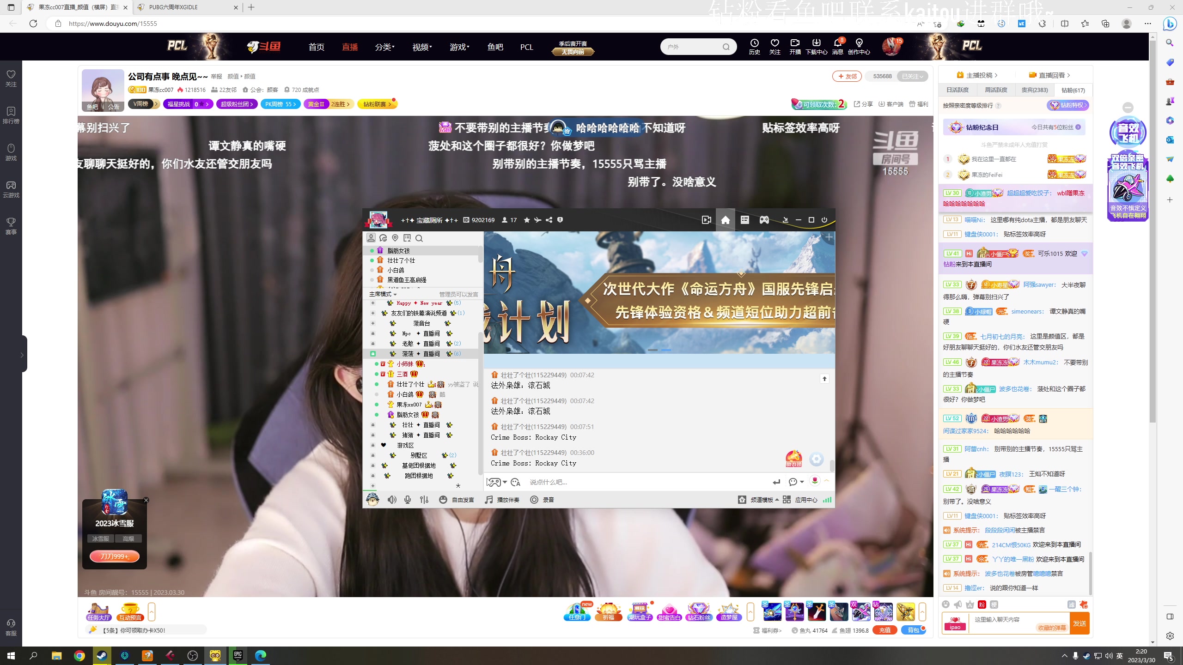Click 客户端 client download icon

tap(890, 104)
